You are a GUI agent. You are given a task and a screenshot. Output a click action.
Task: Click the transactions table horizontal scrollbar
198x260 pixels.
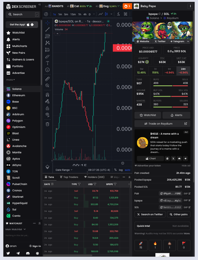point(68,256)
